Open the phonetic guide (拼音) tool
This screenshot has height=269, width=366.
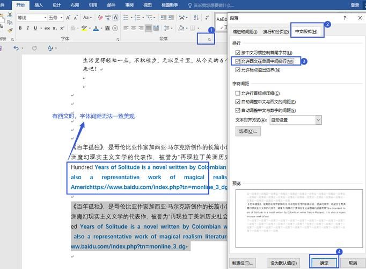[108, 18]
